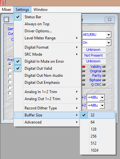This screenshot has height=159, width=120.
Task: Open the upper +4dBu trim dropdown
Action: [102, 97]
